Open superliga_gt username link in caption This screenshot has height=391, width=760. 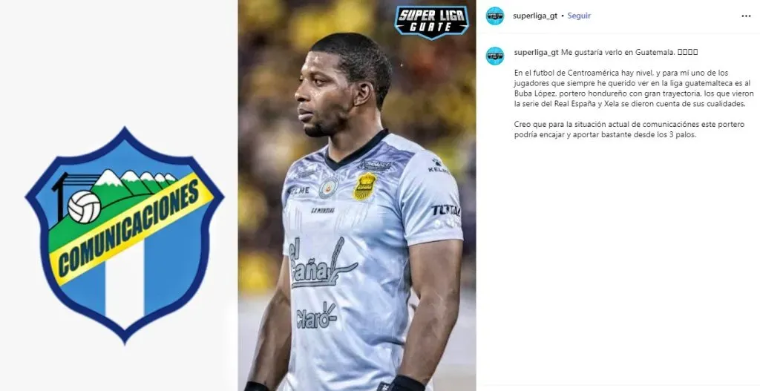click(x=537, y=53)
